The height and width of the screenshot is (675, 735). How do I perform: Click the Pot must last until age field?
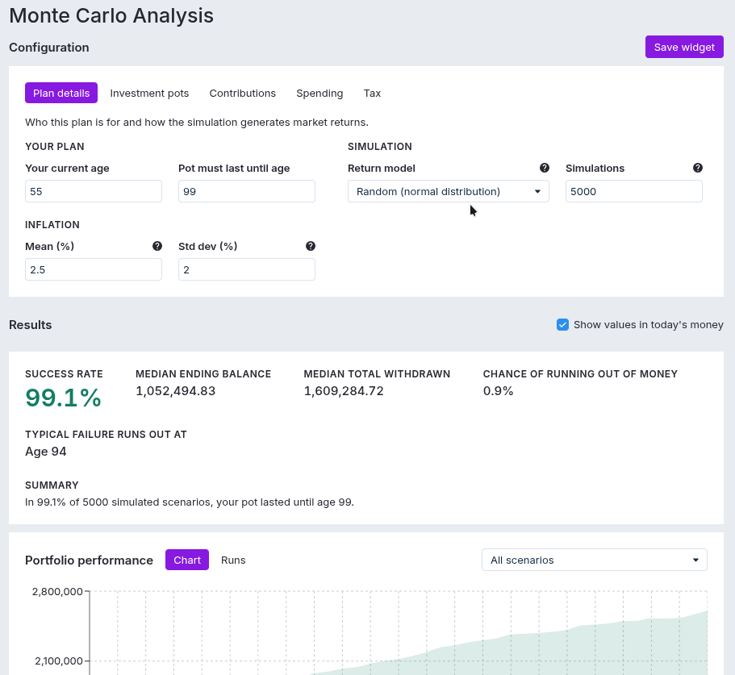point(247,191)
